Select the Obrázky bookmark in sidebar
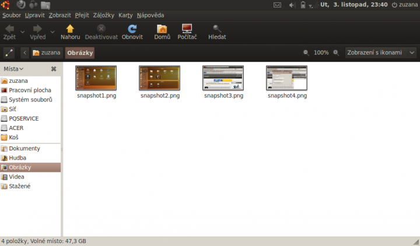Image resolution: width=420 pixels, height=246 pixels. point(30,167)
